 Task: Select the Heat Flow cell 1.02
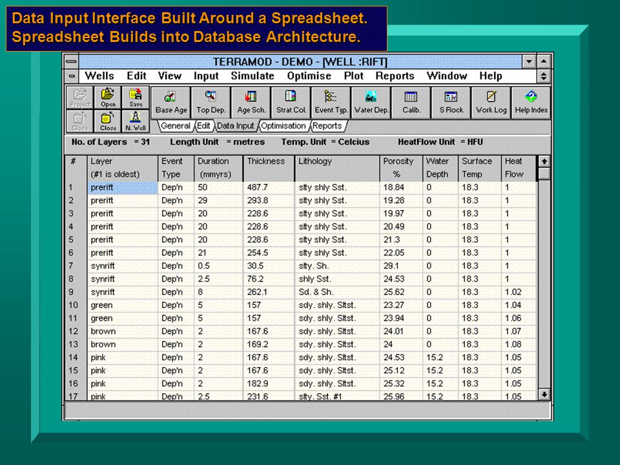[x=519, y=292]
